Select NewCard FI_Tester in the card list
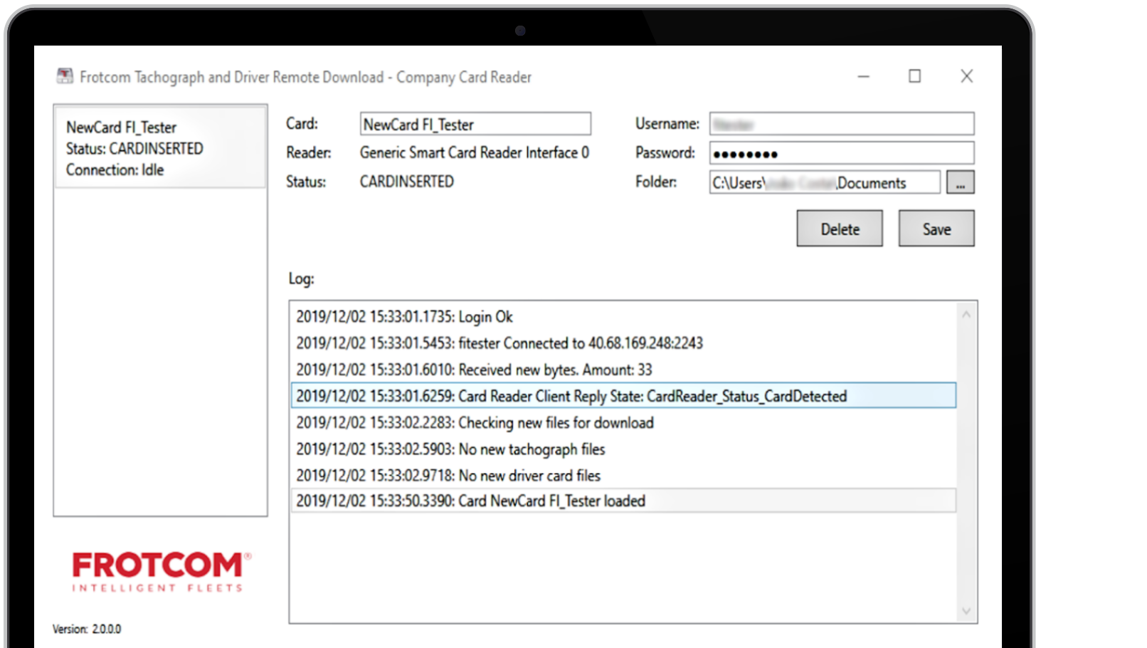 point(160,147)
